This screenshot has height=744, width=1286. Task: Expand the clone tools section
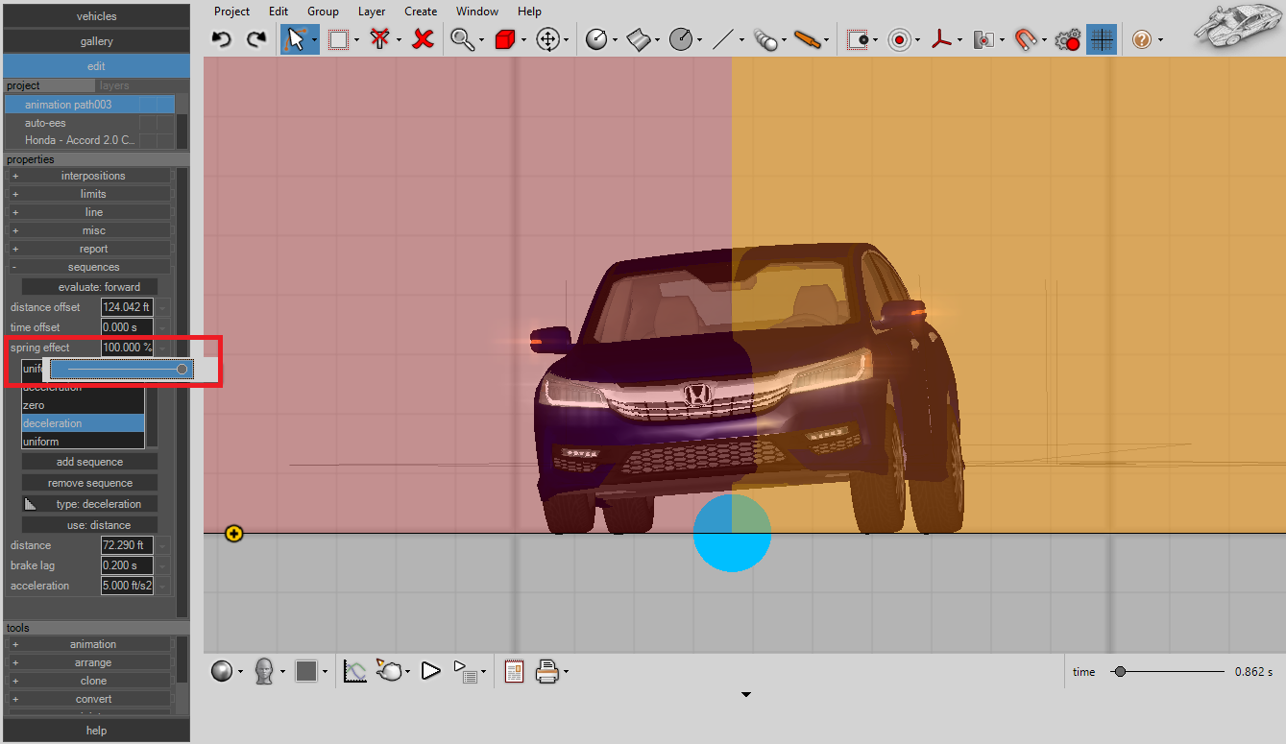tap(89, 681)
